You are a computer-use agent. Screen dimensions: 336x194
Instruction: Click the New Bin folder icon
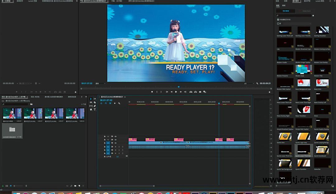click(x=75, y=186)
